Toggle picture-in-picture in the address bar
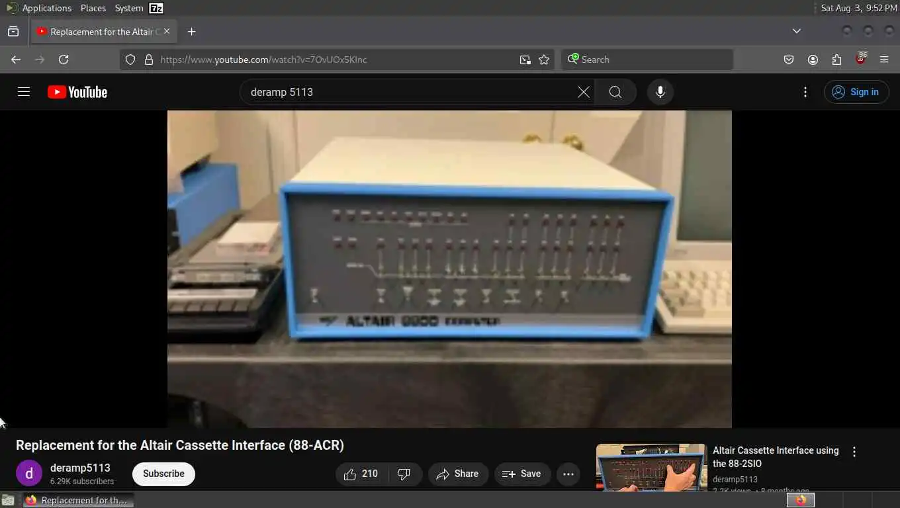This screenshot has height=508, width=900. (x=525, y=60)
